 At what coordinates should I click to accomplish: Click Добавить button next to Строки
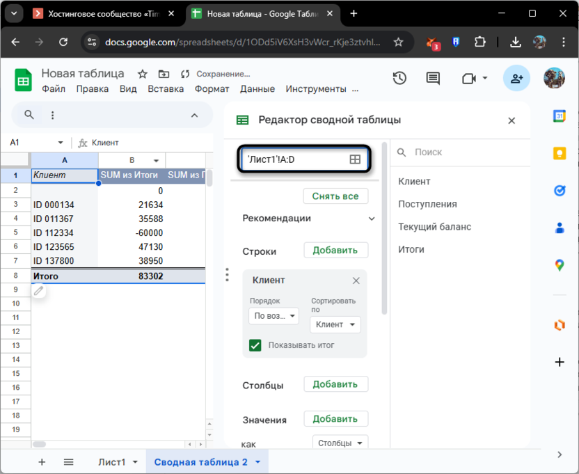pyautogui.click(x=335, y=251)
